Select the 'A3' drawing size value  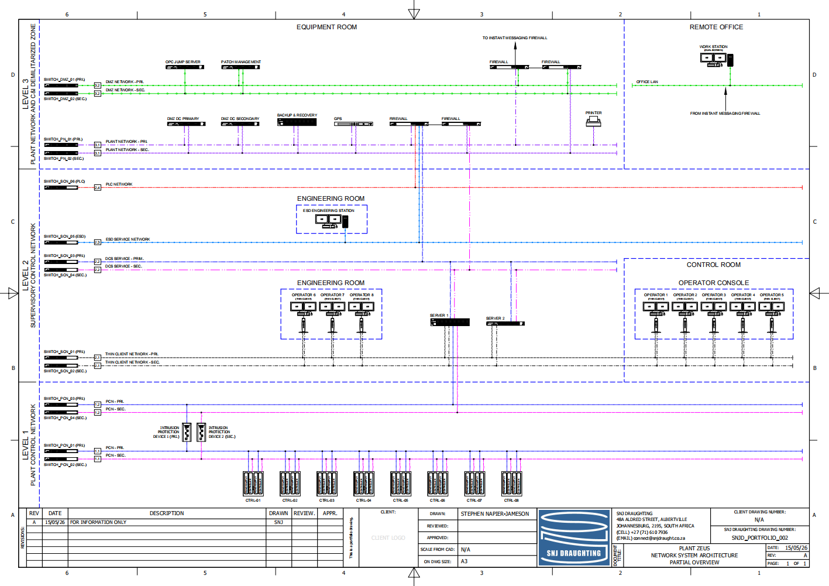pos(465,561)
